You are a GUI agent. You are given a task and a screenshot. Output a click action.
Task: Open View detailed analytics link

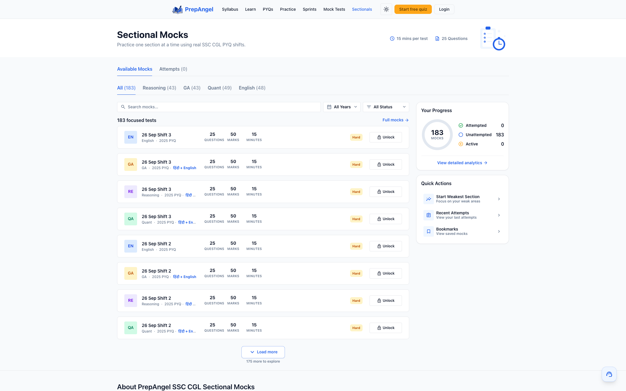pos(462,163)
